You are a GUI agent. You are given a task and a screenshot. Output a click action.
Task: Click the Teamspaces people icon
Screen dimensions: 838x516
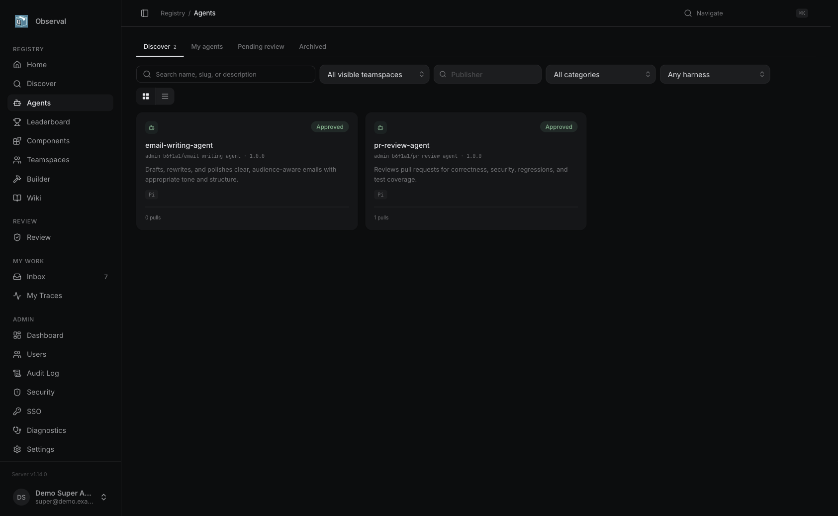(17, 160)
